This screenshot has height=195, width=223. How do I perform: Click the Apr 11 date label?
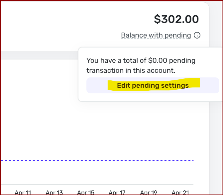click(x=23, y=192)
